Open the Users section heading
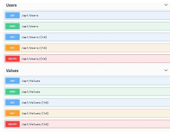Viewport: 170px width, 132px height. 11,5
